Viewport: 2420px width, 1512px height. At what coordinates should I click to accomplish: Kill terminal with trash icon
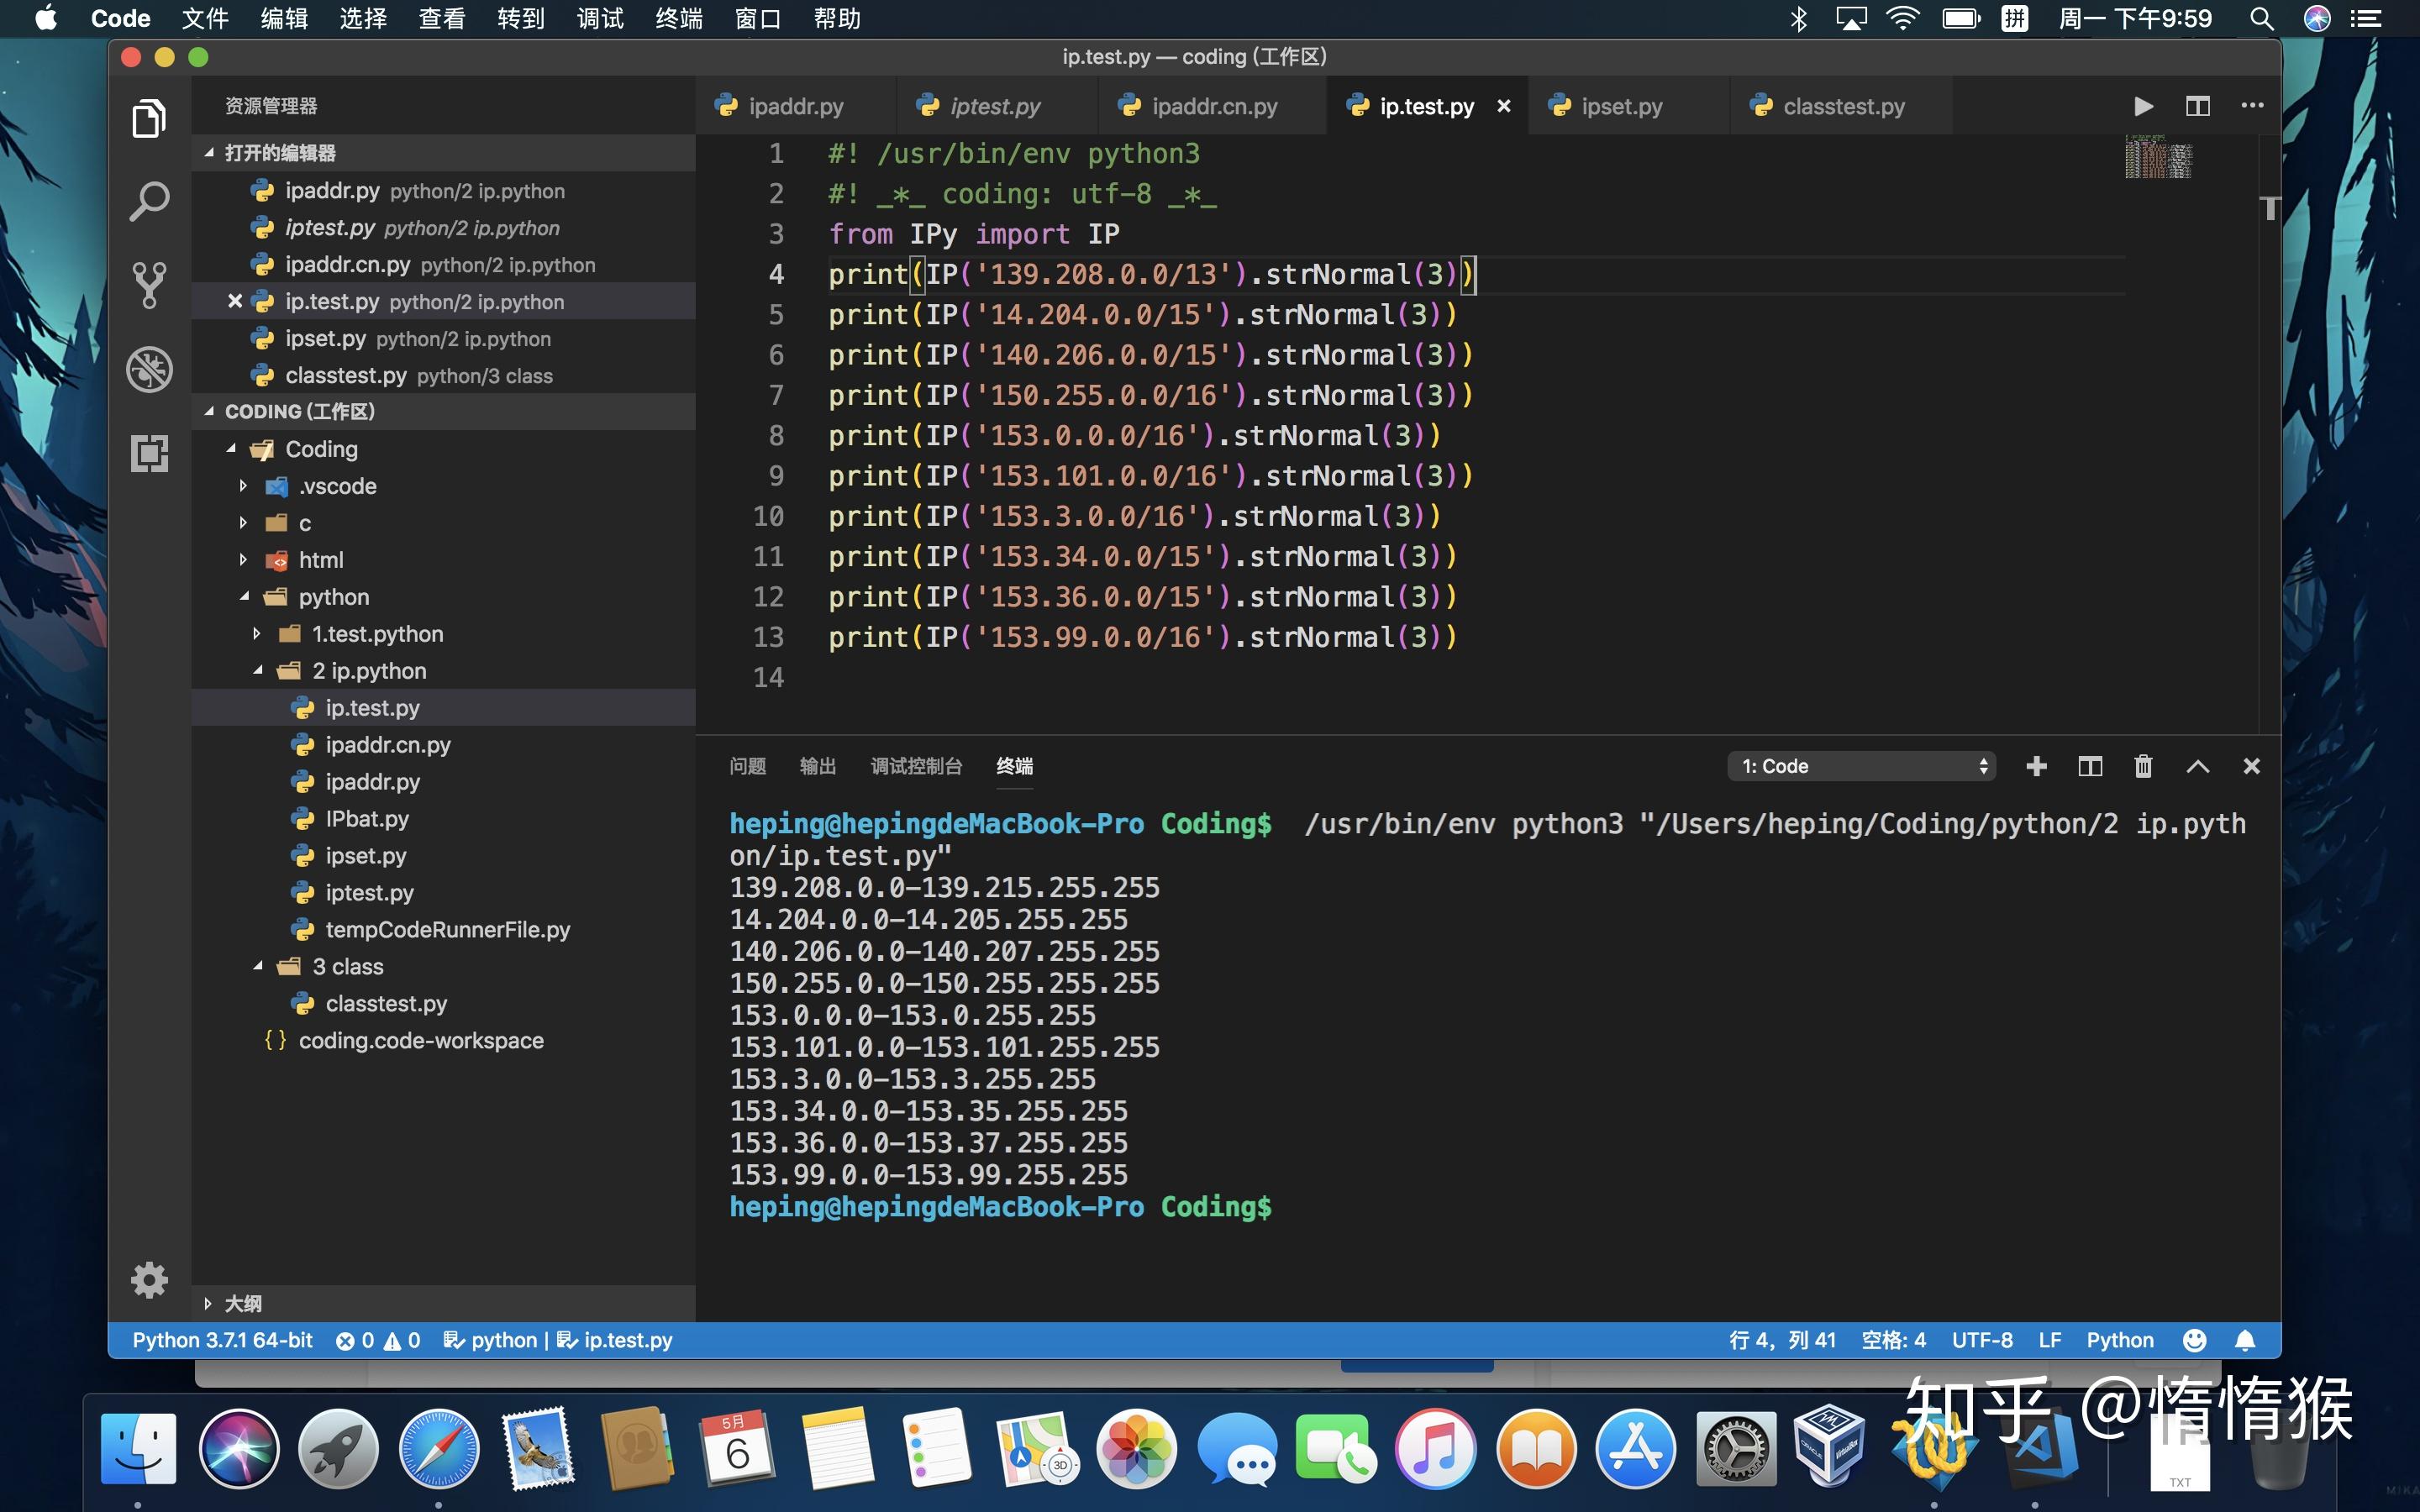tap(2143, 766)
